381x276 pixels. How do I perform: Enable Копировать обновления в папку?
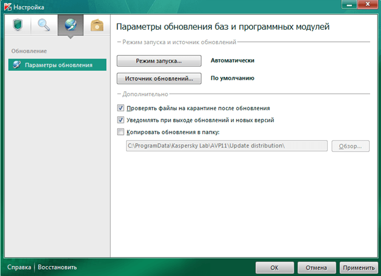tap(120, 133)
